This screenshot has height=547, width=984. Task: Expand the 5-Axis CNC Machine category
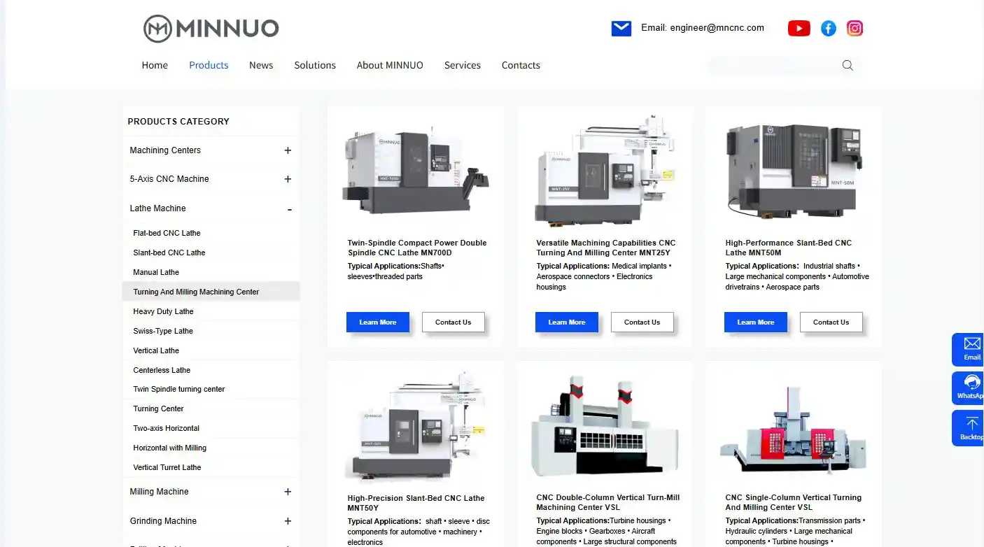pyautogui.click(x=288, y=179)
